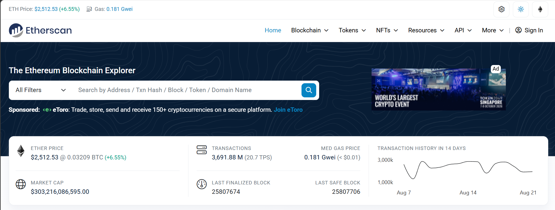555x210 pixels.
Task: Click The Ethereum Blockchain Explorer heading
Action: pos(72,70)
